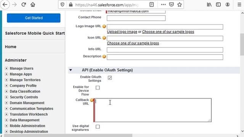244x137 pixels.
Task: Click the Data Management label
Action: 24,120
